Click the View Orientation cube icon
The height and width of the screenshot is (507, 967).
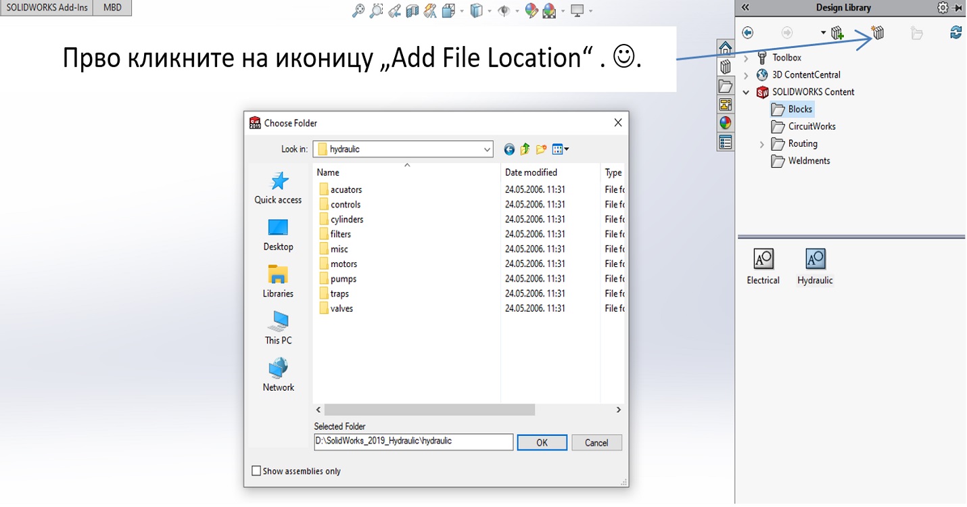(x=448, y=11)
